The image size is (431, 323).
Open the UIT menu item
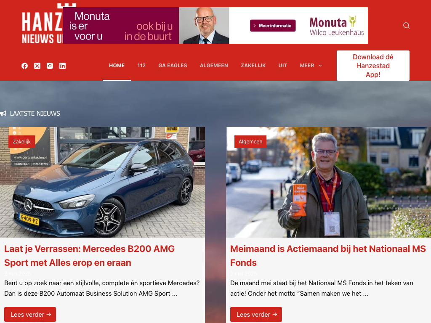pyautogui.click(x=282, y=66)
